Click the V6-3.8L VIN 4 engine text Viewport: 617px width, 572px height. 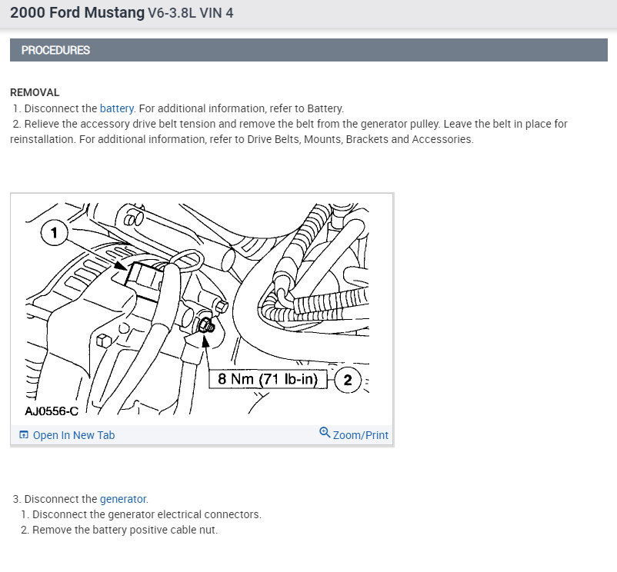point(190,14)
